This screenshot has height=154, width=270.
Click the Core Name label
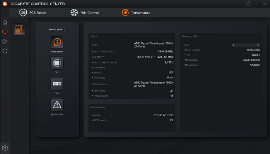(x=99, y=67)
